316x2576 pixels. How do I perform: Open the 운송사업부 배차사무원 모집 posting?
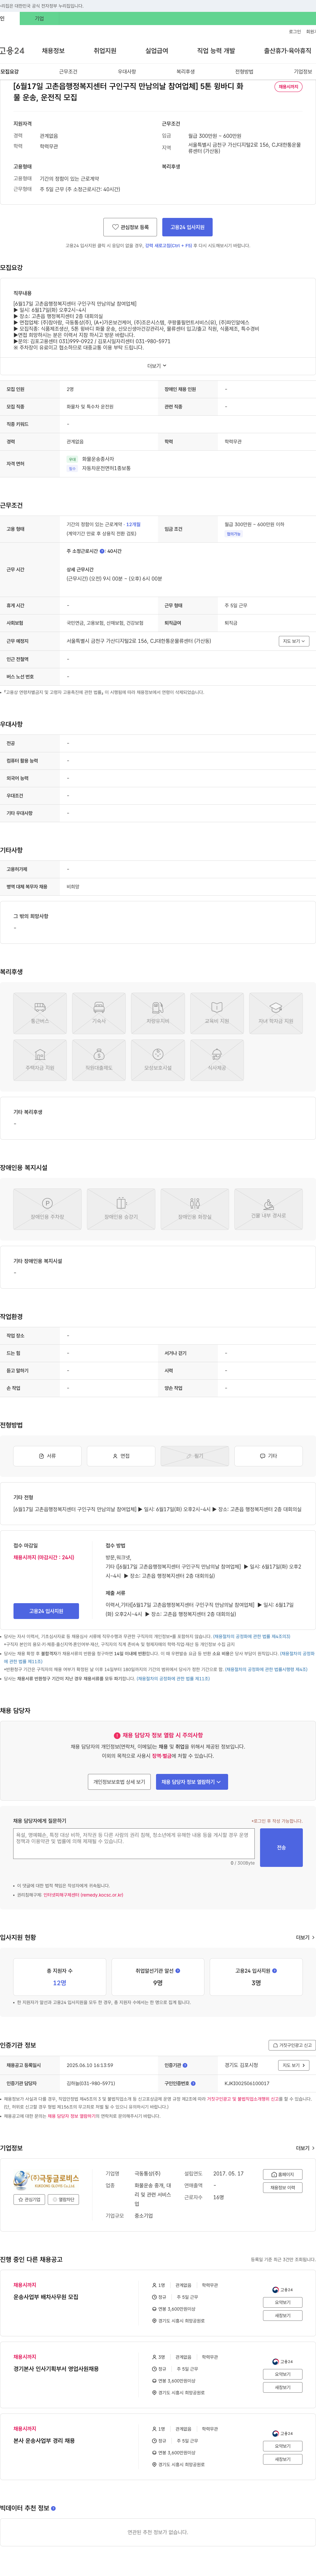(x=46, y=2297)
